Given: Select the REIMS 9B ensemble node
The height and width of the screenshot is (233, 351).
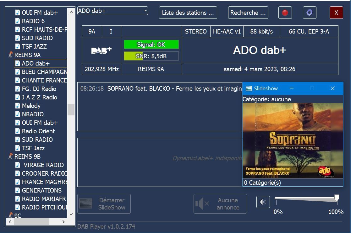Looking at the screenshot, I should click(x=27, y=156).
